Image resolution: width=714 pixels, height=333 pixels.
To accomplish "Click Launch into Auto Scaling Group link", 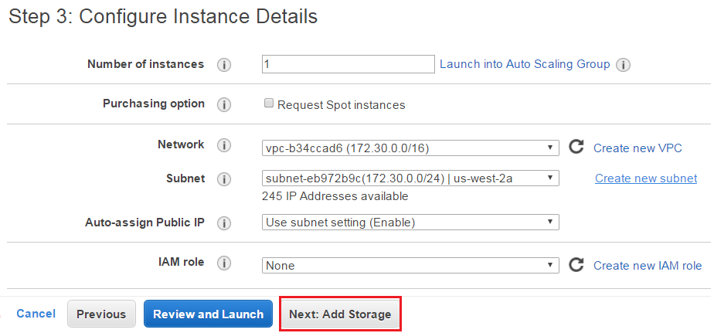I will 525,65.
